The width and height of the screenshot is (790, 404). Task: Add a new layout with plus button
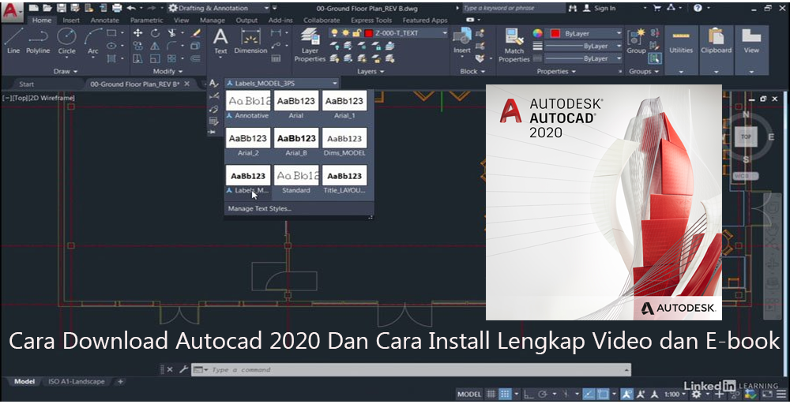[x=120, y=382]
